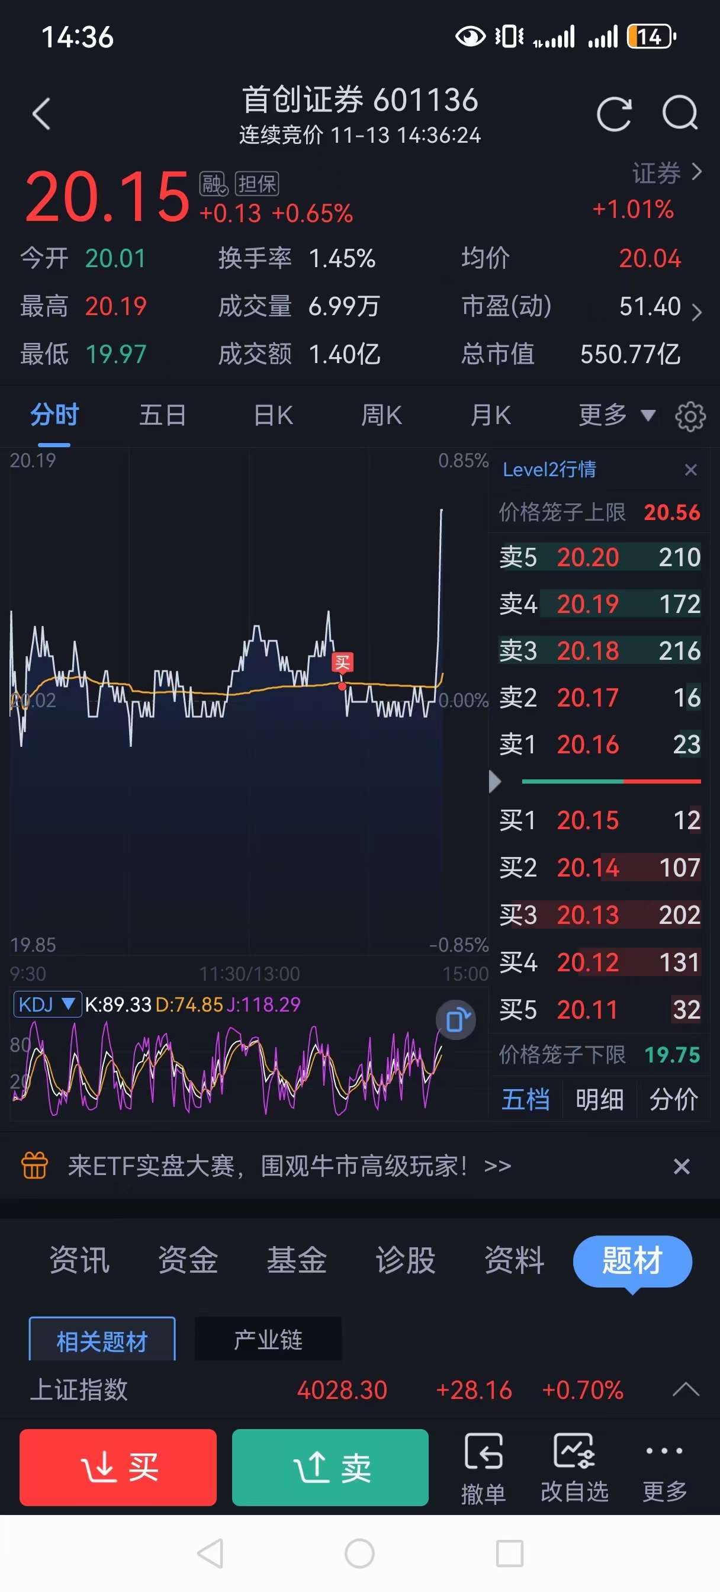This screenshot has width=720, height=1592.
Task: Open chart 更多 period dropdown
Action: [x=617, y=415]
